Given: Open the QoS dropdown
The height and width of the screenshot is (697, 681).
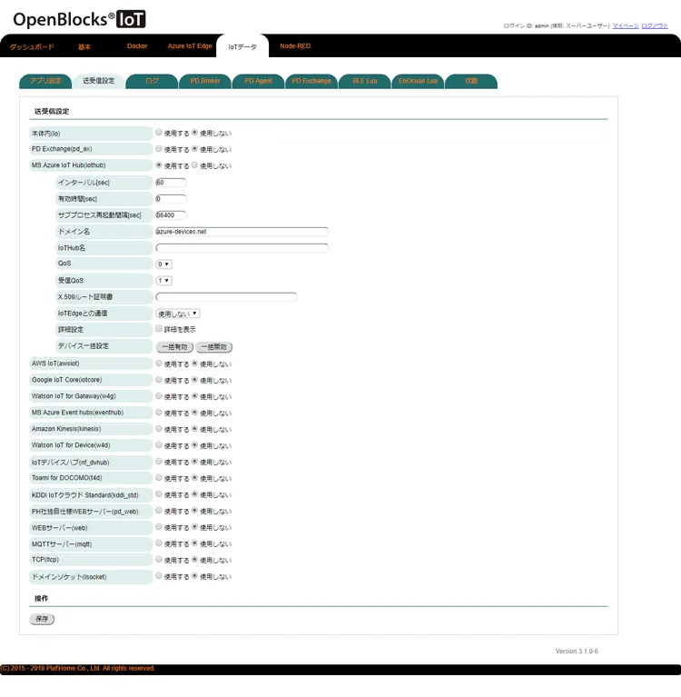Looking at the screenshot, I should (163, 264).
